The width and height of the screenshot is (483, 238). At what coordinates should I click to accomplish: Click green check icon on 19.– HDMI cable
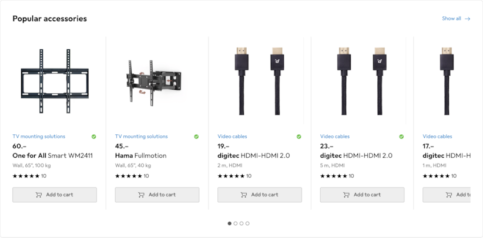tap(298, 137)
